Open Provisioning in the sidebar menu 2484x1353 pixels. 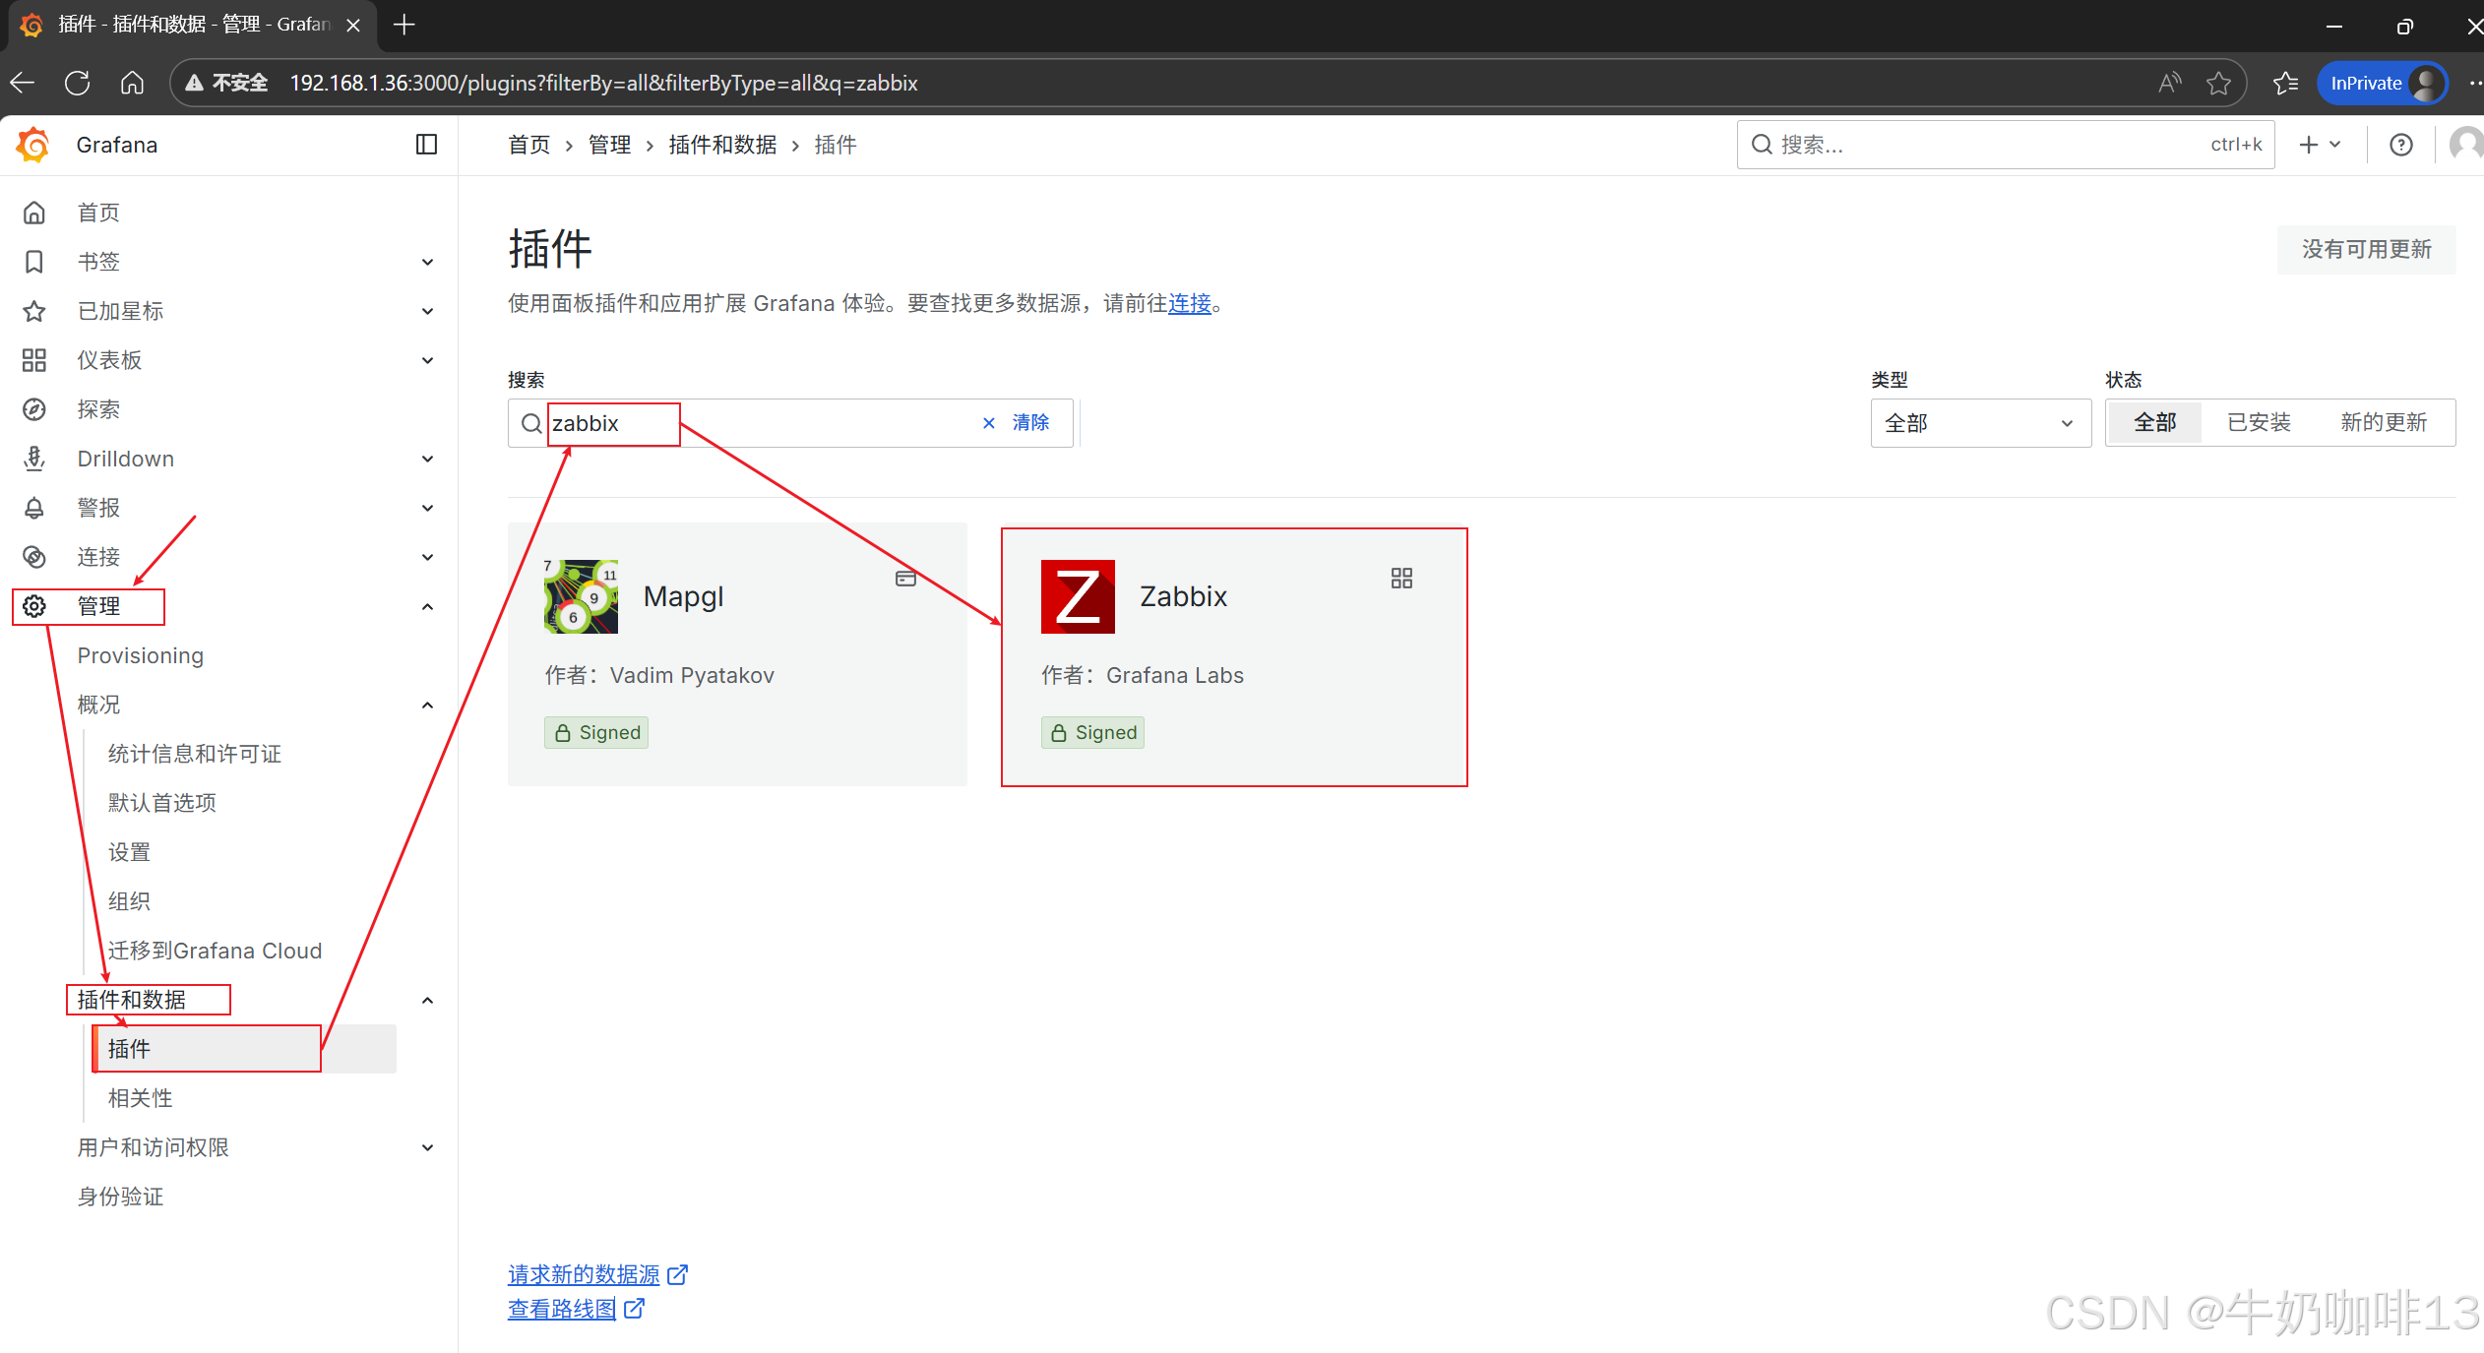(140, 655)
